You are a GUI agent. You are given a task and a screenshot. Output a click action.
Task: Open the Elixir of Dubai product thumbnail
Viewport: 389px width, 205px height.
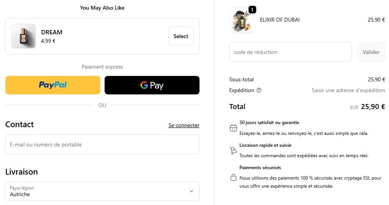click(242, 20)
